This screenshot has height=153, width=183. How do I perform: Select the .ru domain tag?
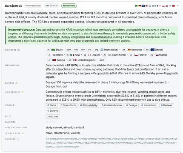[x=152, y=55]
